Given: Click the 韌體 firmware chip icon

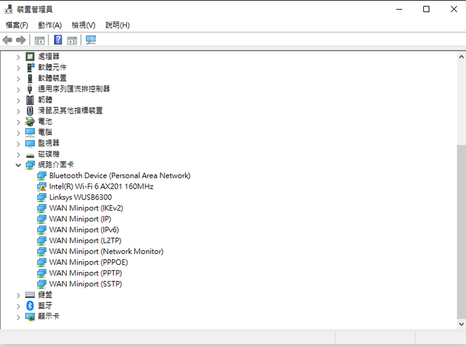Looking at the screenshot, I should click(x=30, y=100).
